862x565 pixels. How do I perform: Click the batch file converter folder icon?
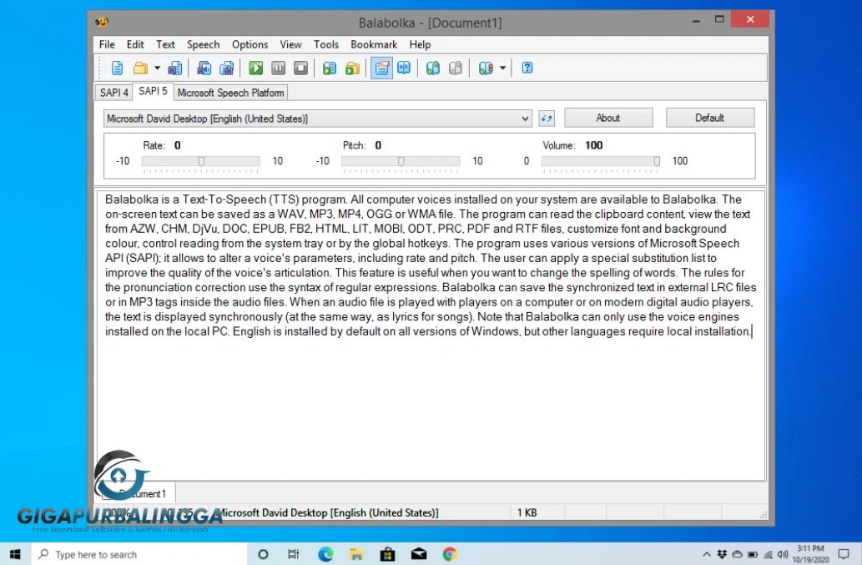tap(352, 68)
